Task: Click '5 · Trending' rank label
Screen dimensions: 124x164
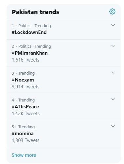Action: [x=23, y=127]
